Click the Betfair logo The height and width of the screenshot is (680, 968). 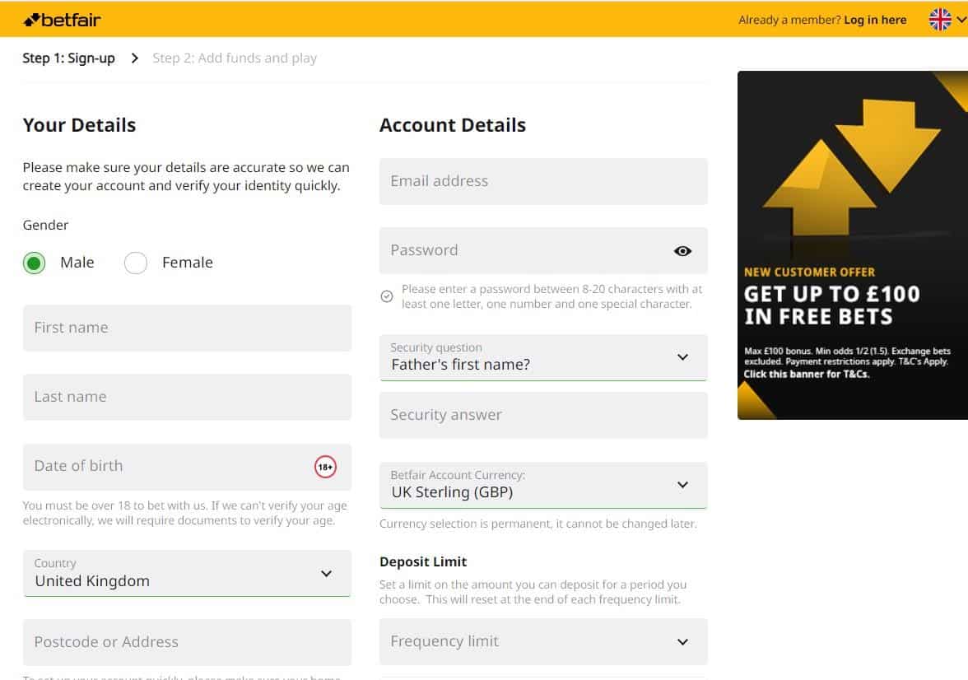pyautogui.click(x=62, y=20)
